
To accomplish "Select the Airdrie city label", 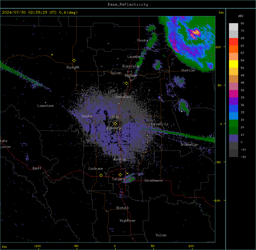I will tap(120, 159).
